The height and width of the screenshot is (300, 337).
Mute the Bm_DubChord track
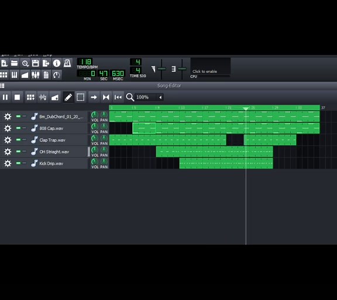pyautogui.click(x=18, y=116)
